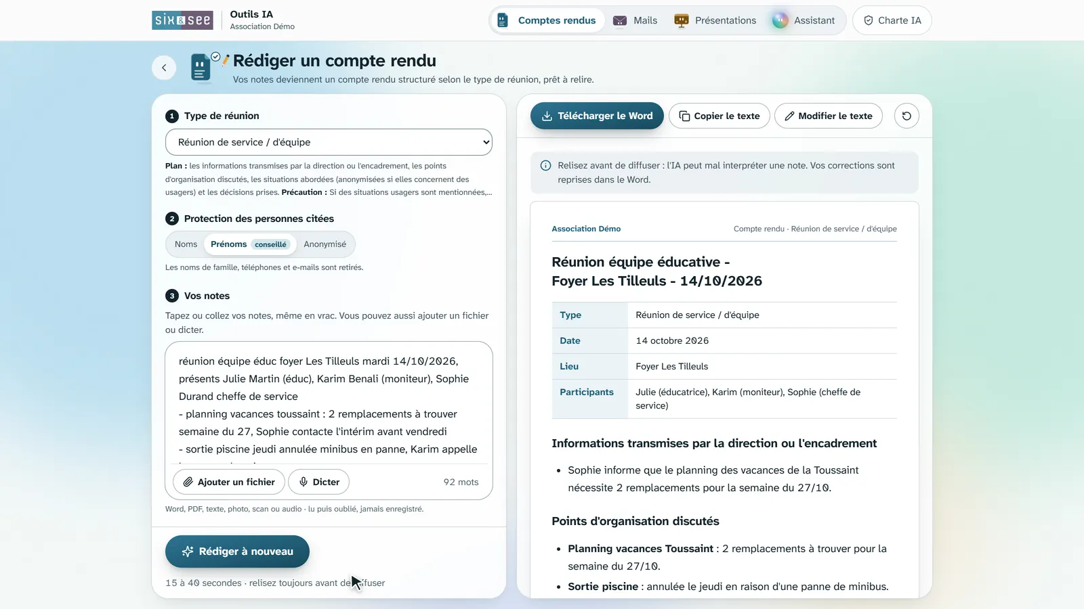Viewport: 1084px width, 609px height.
Task: Click the sparkle icon on Rédiger à nouveau
Action: tap(188, 551)
